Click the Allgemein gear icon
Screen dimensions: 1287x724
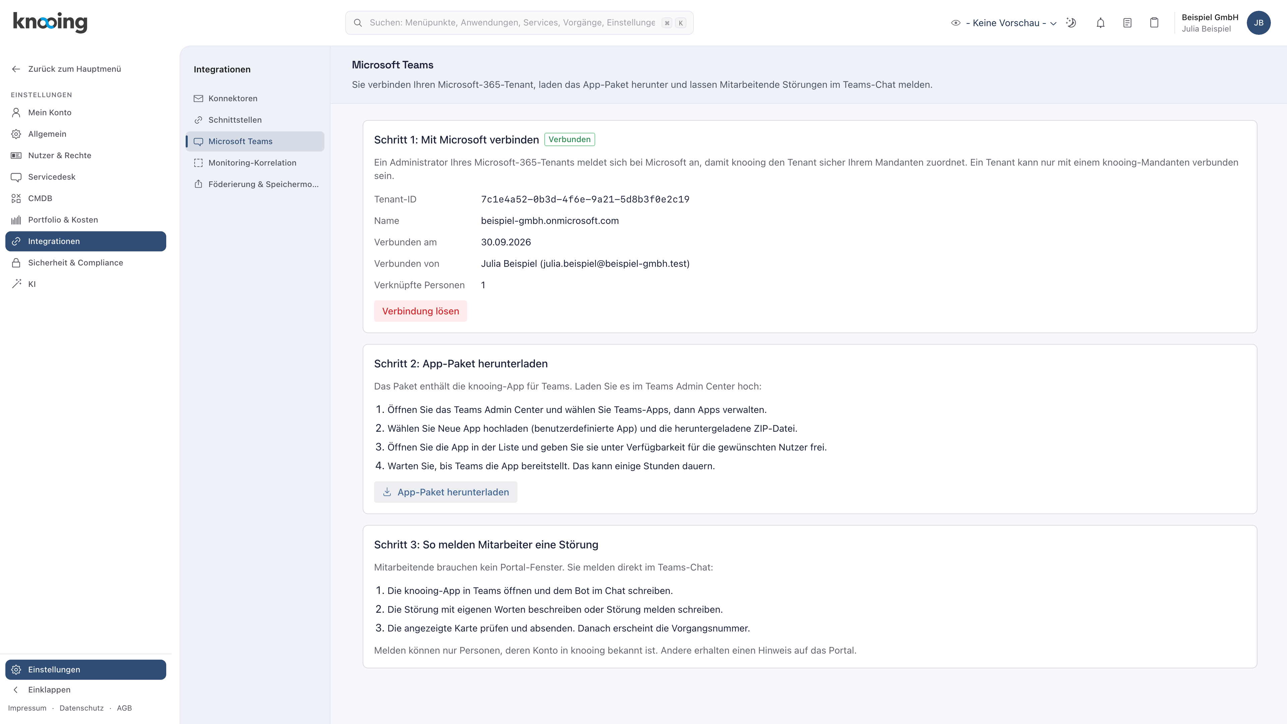[16, 134]
